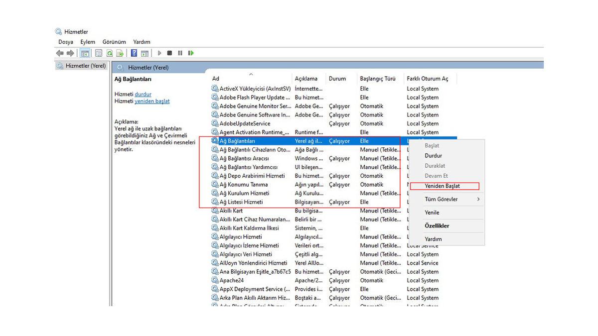The width and height of the screenshot is (598, 336).
Task: Open the Görünüm menu
Action: pyautogui.click(x=114, y=42)
